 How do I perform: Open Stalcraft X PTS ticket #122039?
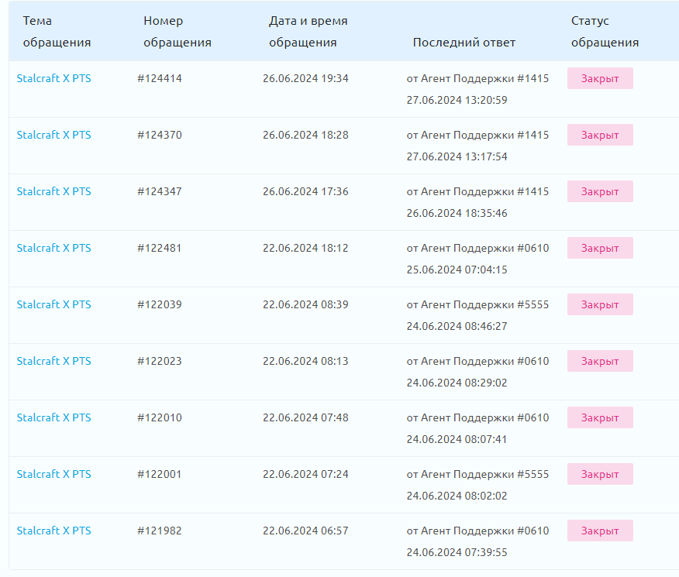click(x=53, y=304)
